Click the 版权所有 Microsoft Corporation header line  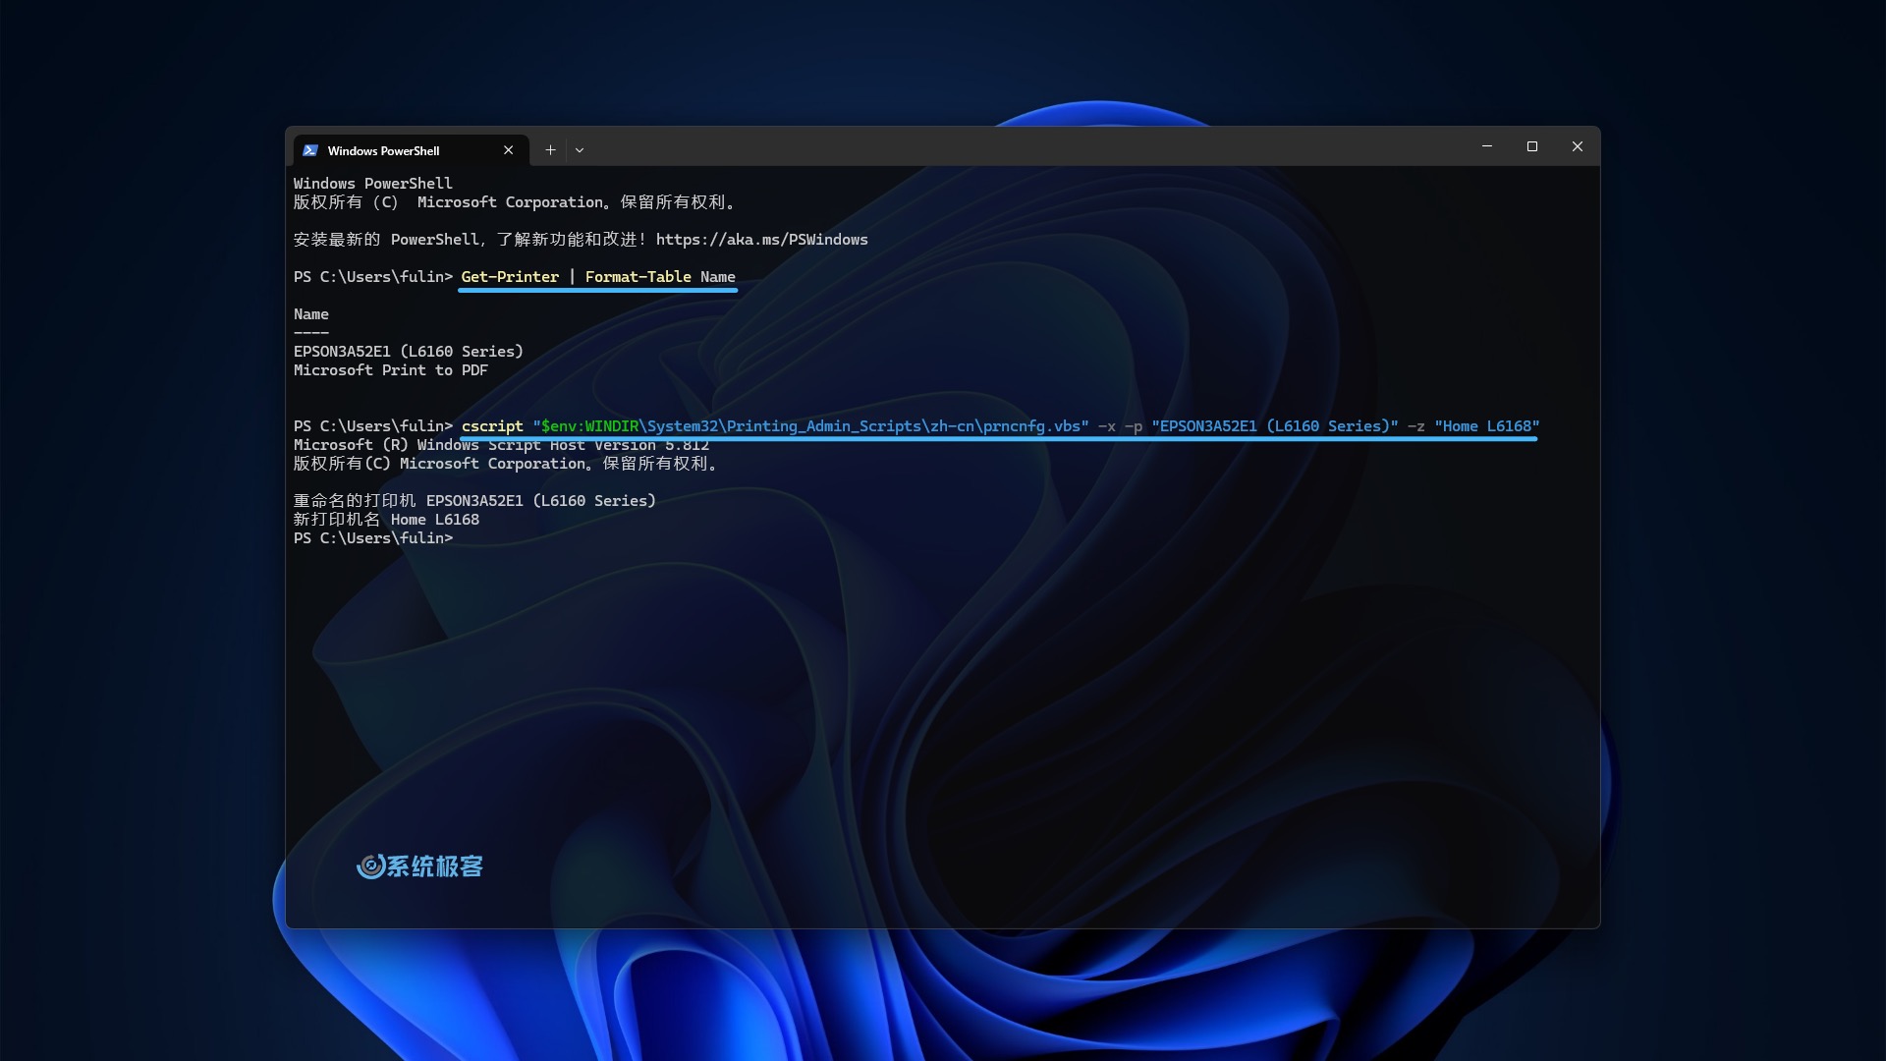pos(515,202)
